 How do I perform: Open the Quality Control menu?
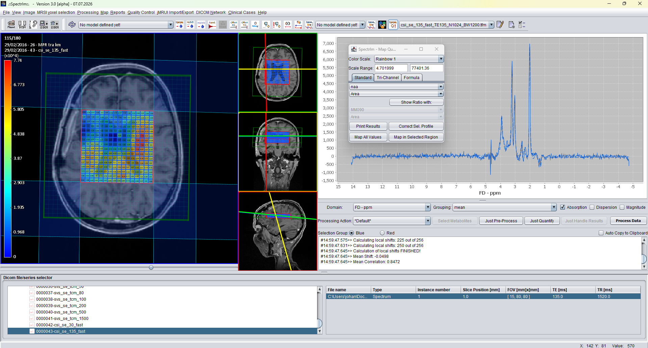click(141, 13)
